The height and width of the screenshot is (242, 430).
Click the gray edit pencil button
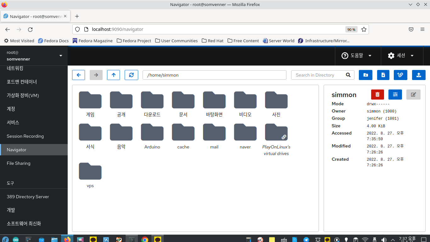click(x=413, y=95)
